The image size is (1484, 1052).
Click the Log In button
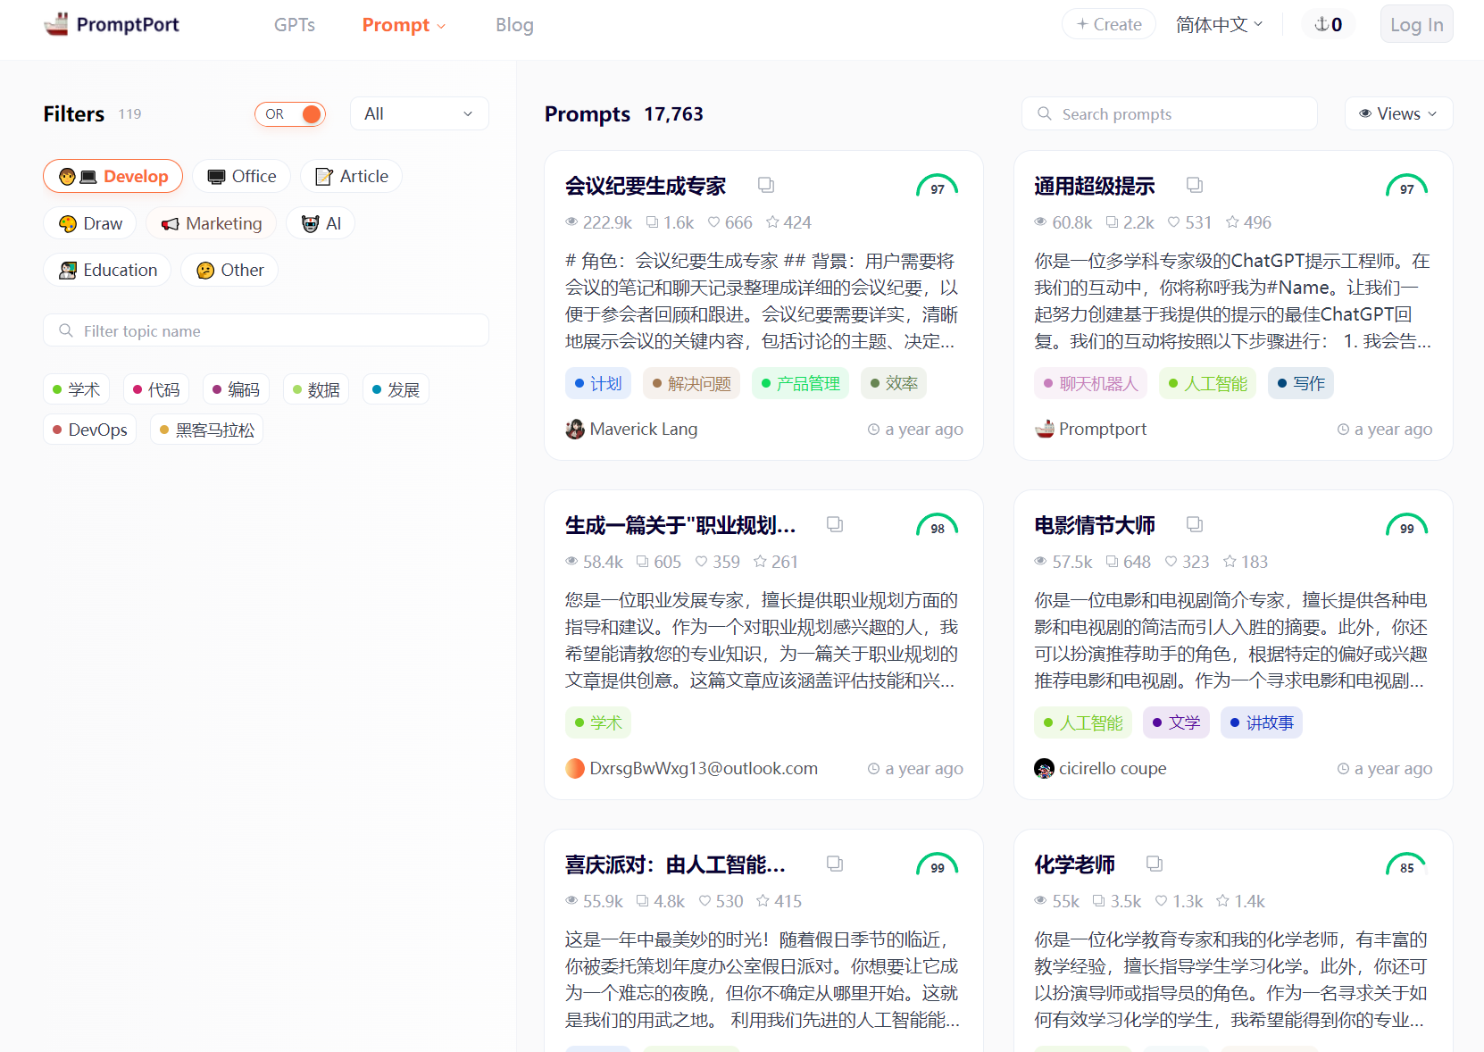click(1415, 25)
